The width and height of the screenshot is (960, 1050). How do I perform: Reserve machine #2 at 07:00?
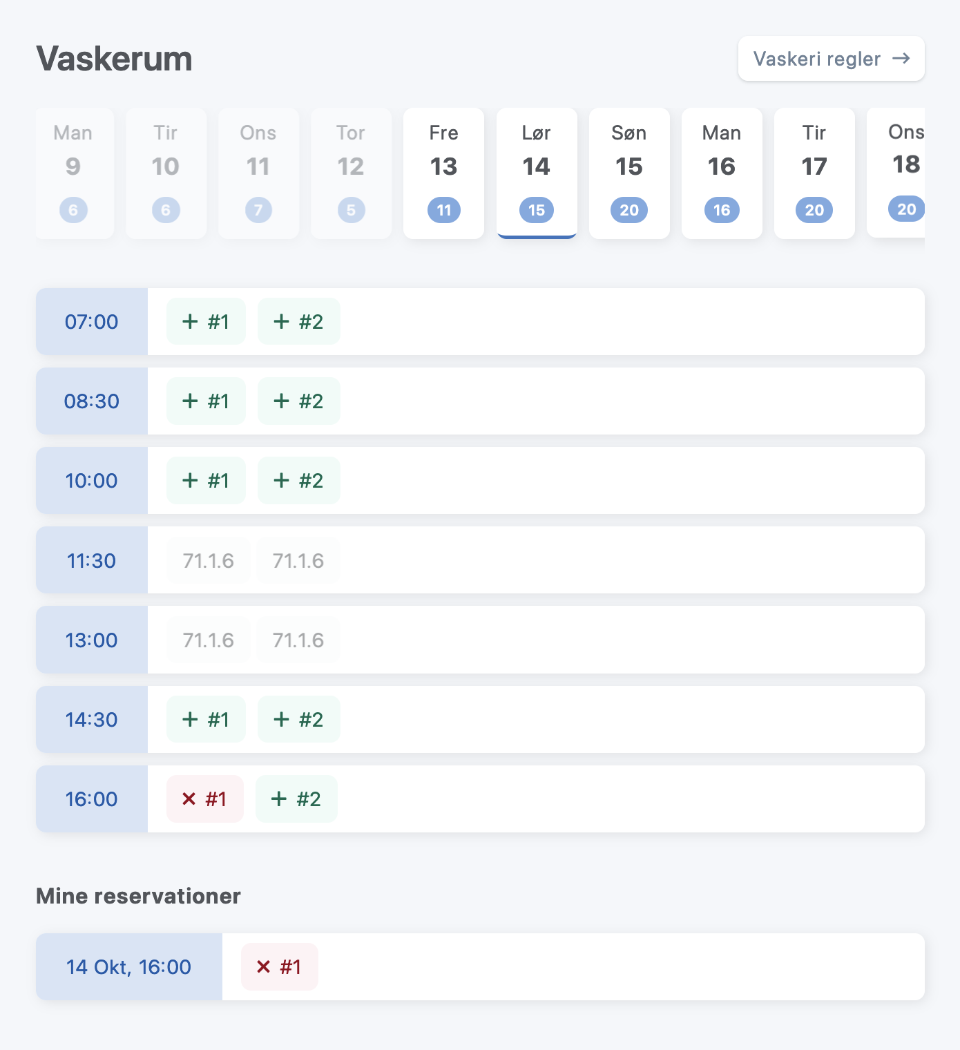click(298, 321)
